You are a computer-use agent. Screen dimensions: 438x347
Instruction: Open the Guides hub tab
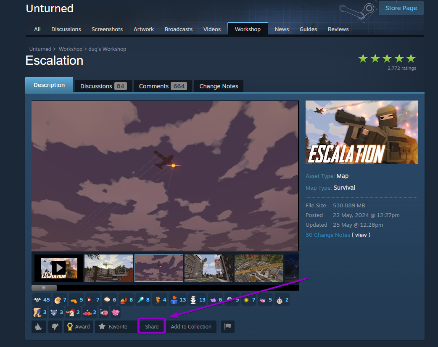pyautogui.click(x=308, y=29)
